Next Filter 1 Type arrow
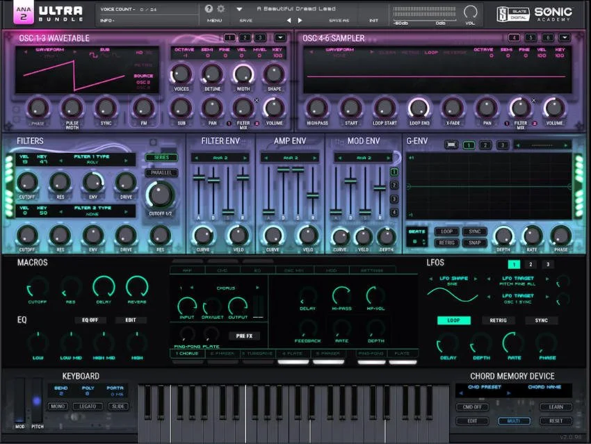The width and height of the screenshot is (591, 444). (x=127, y=161)
